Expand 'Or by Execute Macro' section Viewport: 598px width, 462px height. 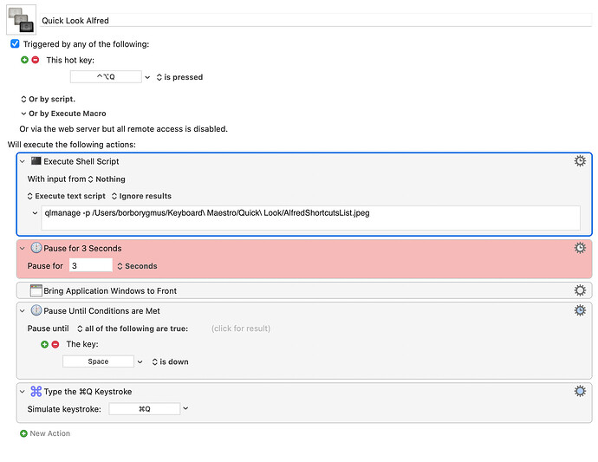pyautogui.click(x=63, y=114)
